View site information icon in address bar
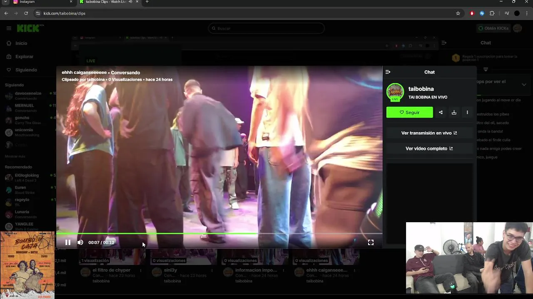Image resolution: width=533 pixels, height=299 pixels. 38,13
